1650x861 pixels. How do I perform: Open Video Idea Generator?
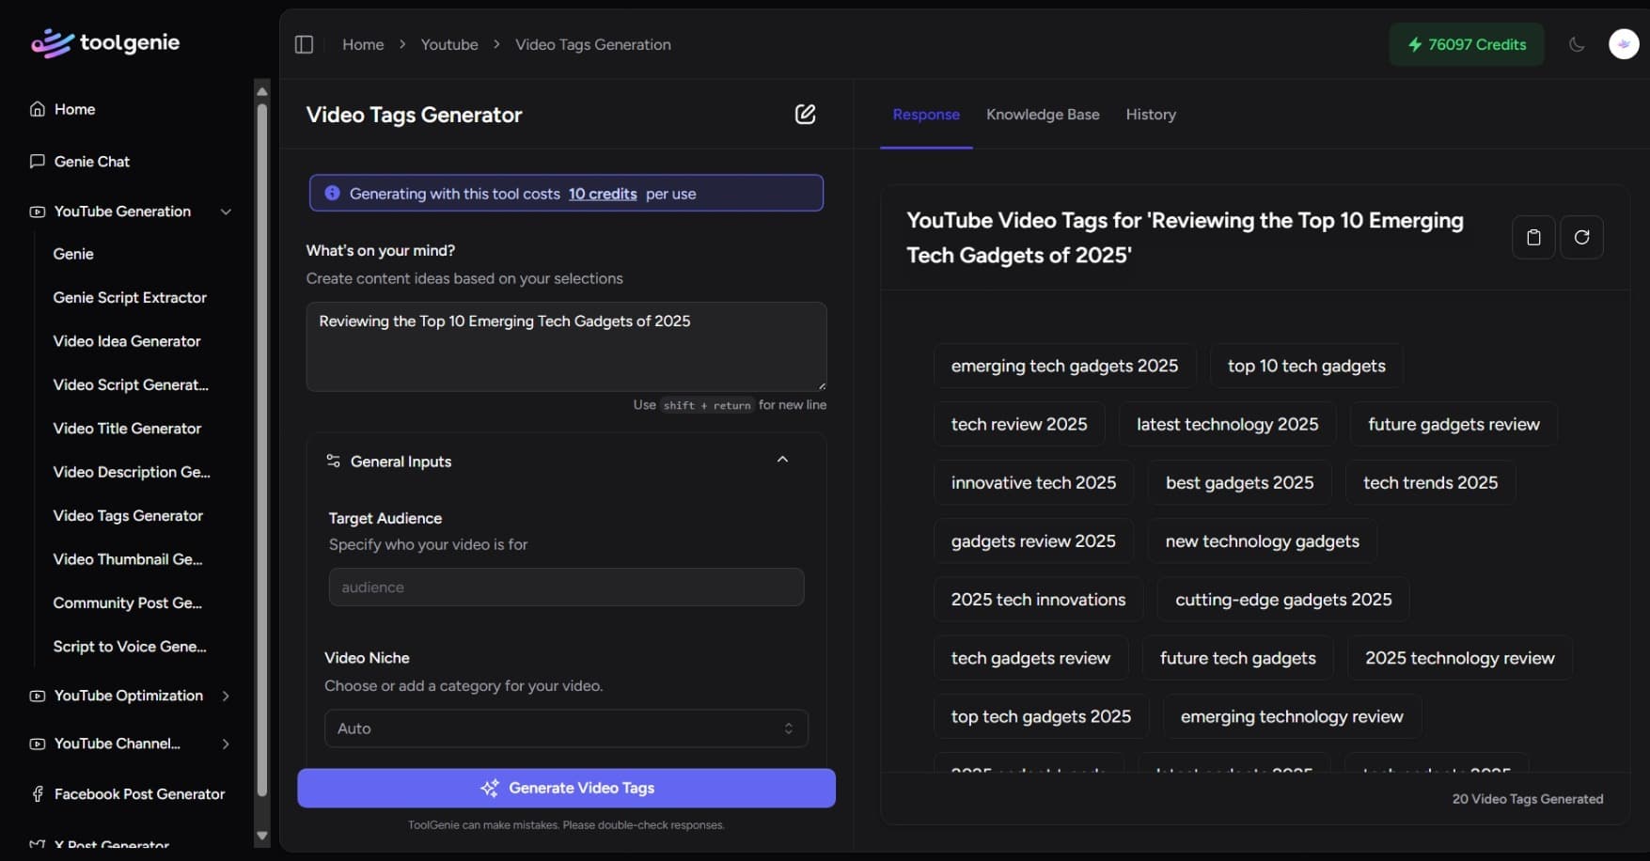[x=127, y=341]
